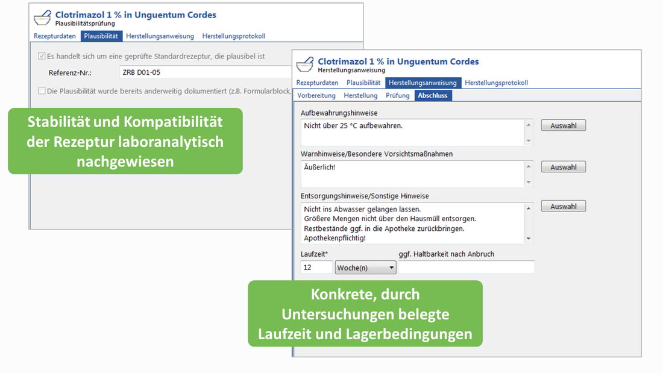Open Rezepturdaten tab in back window
Viewport: 663px width, 373px height.
(x=54, y=36)
